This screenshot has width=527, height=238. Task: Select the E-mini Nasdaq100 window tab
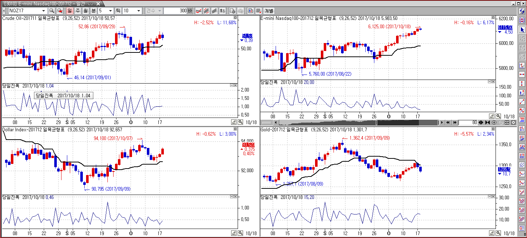coord(51,3)
